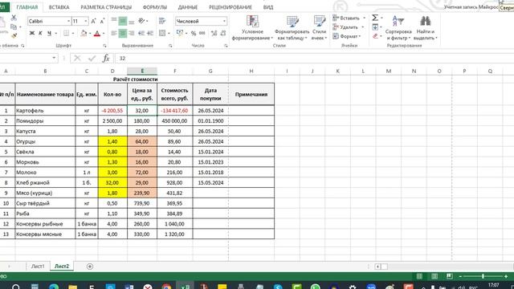Cut selection with the scissors icon
This screenshot has height=289, width=514.
[x=14, y=18]
